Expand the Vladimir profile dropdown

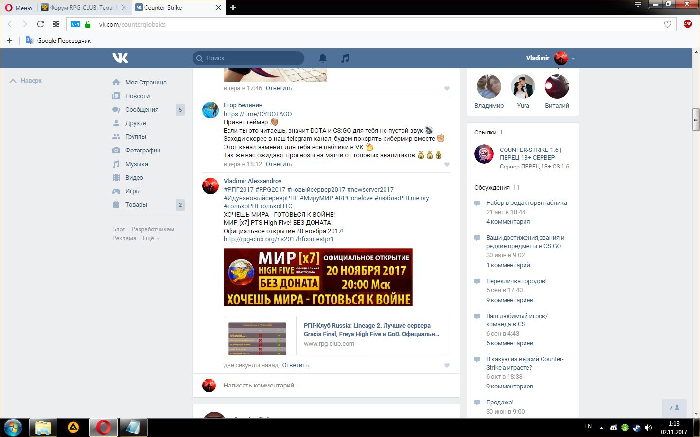pyautogui.click(x=573, y=58)
